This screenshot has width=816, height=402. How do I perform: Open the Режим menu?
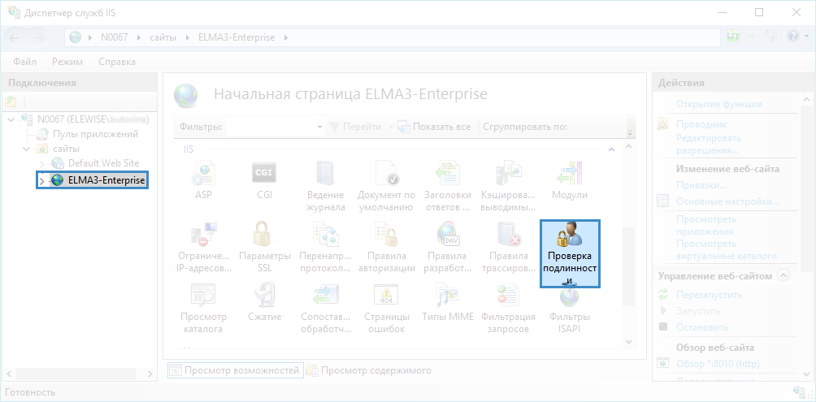coord(67,62)
